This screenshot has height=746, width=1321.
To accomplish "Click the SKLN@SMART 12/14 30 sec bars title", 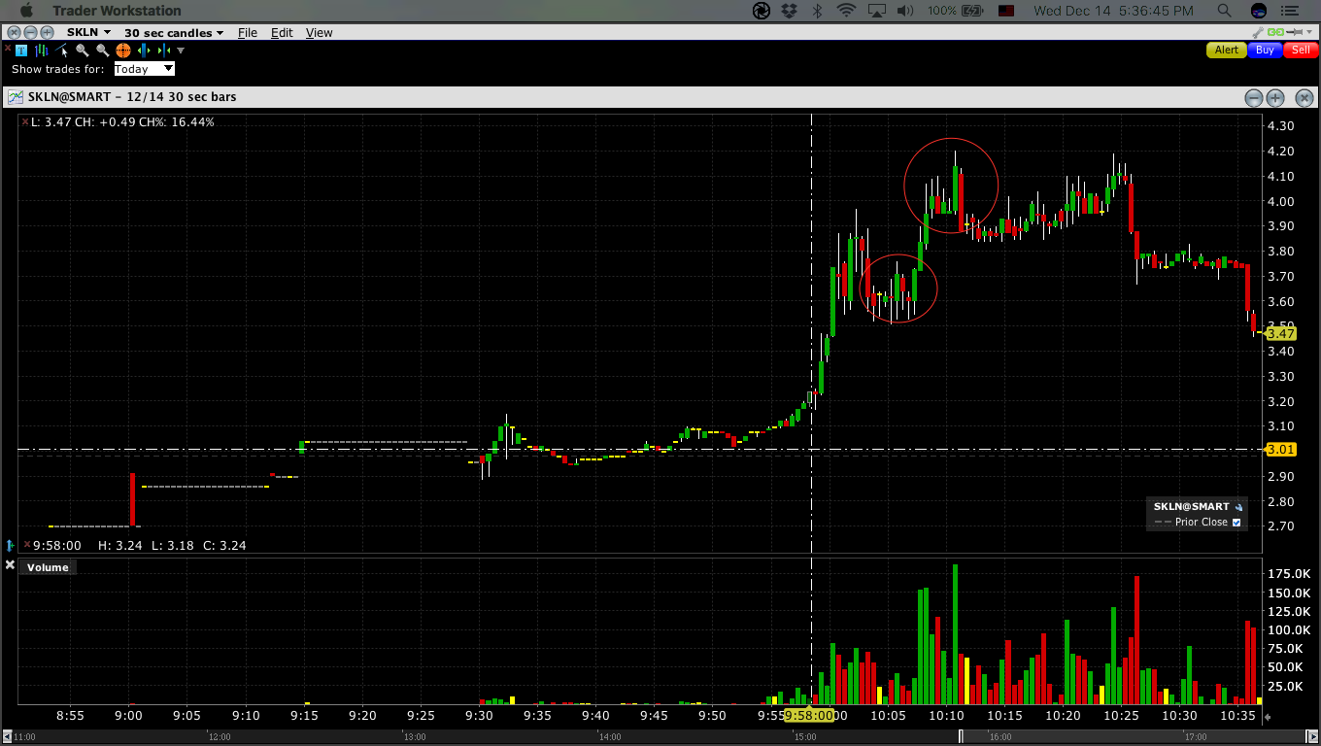I will click(132, 97).
